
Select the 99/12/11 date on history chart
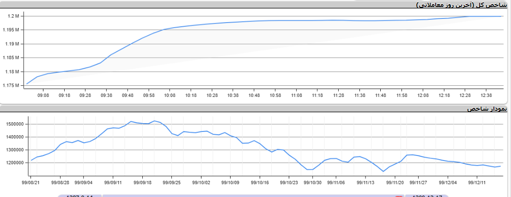[476, 182]
